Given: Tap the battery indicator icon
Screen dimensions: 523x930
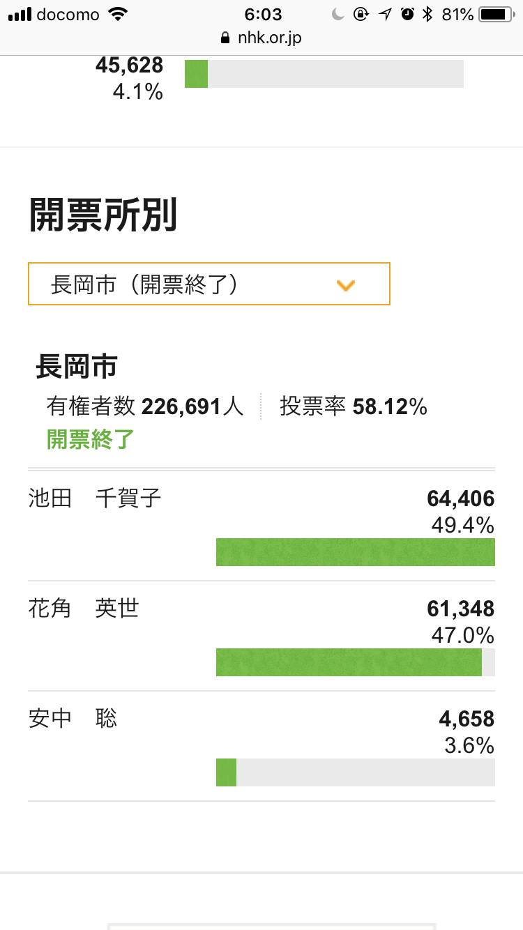Looking at the screenshot, I should point(497,15).
